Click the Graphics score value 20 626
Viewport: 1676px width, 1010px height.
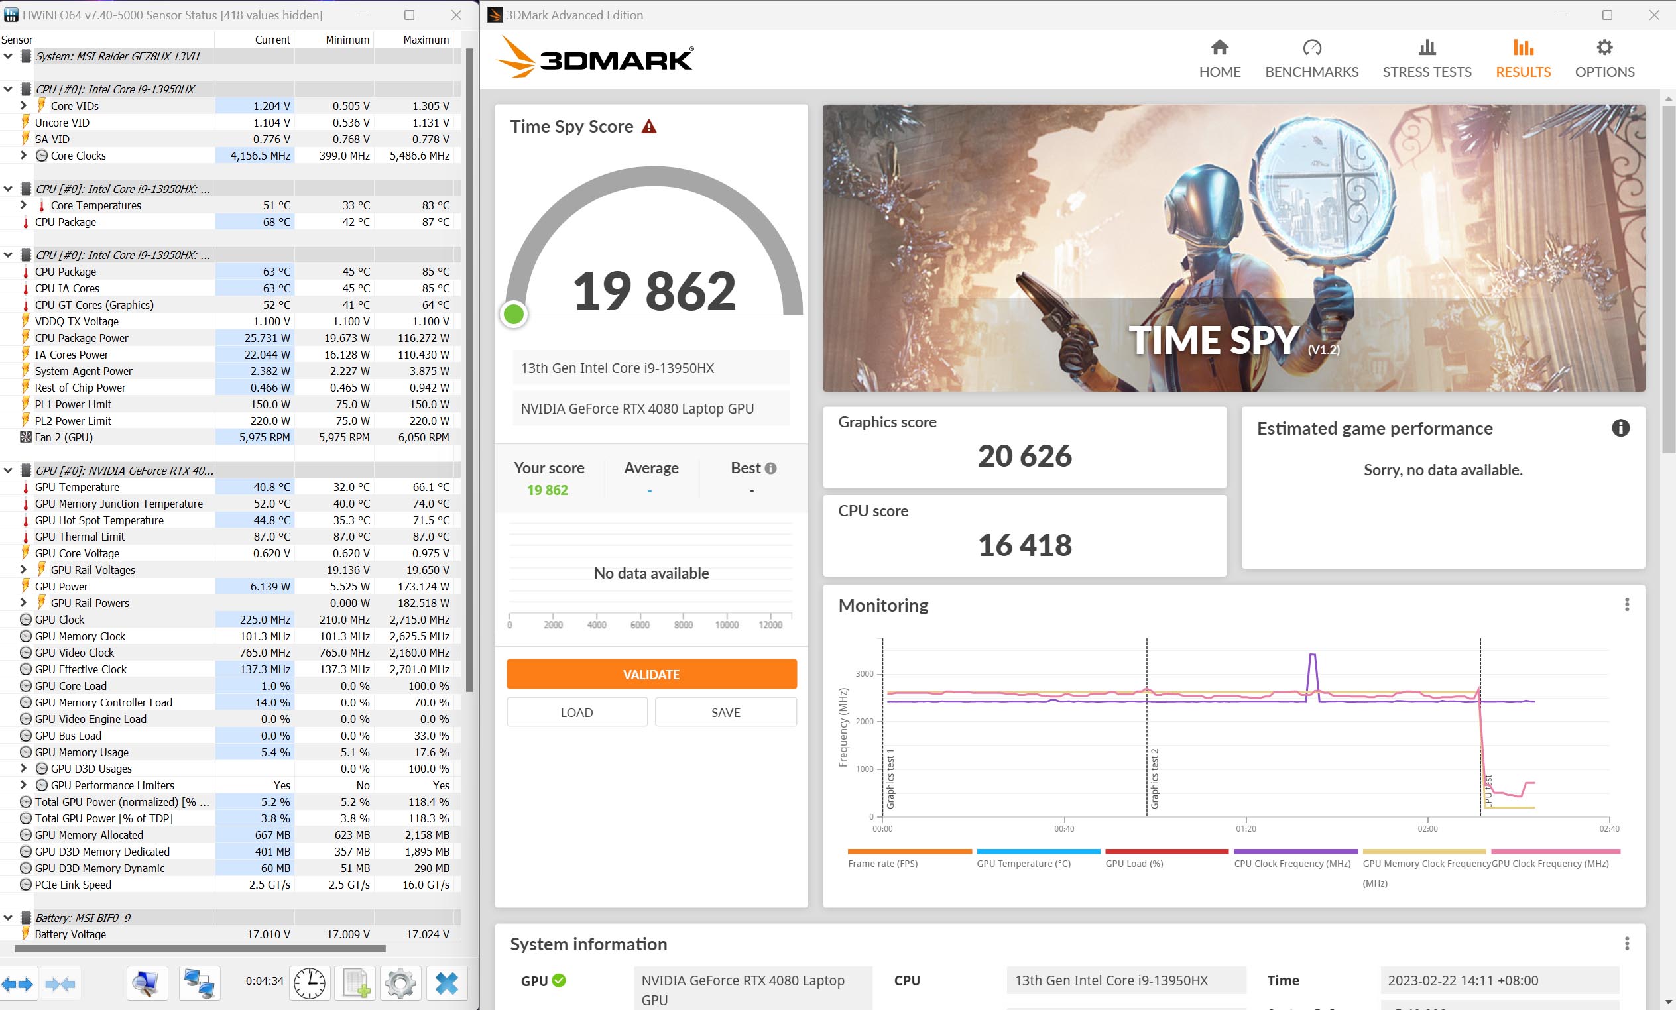tap(1024, 456)
